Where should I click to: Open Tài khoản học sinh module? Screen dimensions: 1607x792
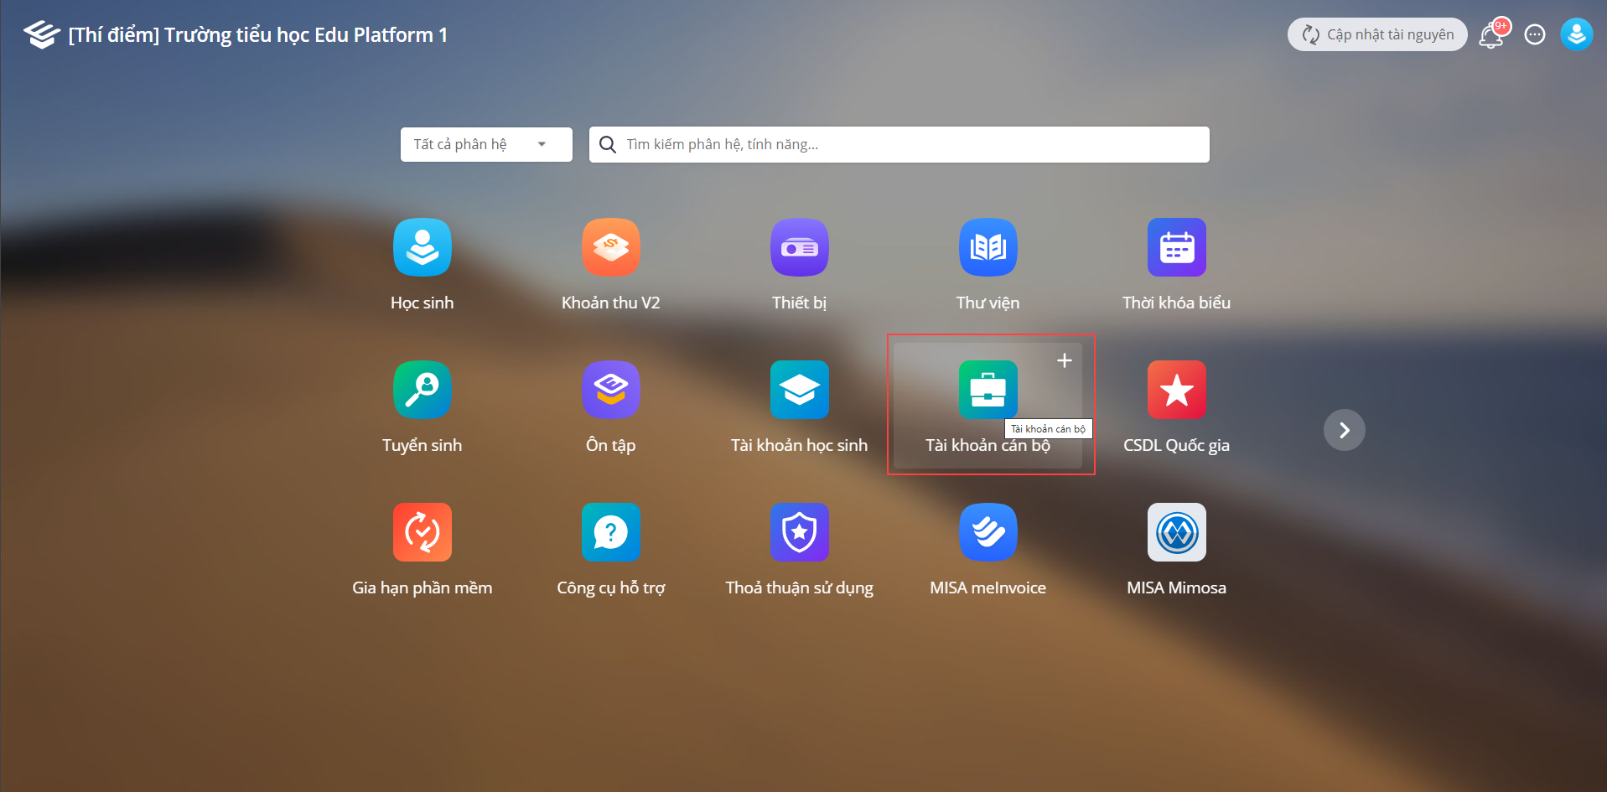[x=799, y=391]
